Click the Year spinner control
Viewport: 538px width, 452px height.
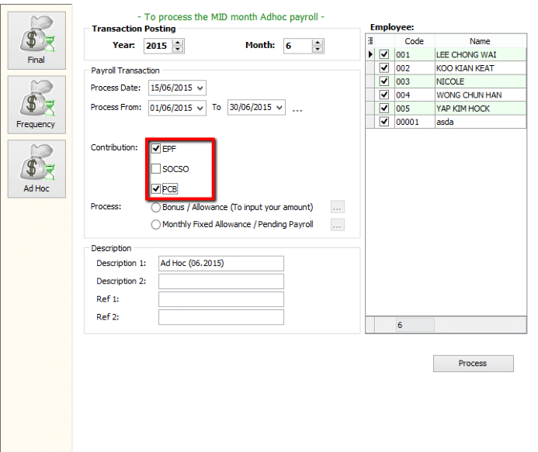coord(178,46)
